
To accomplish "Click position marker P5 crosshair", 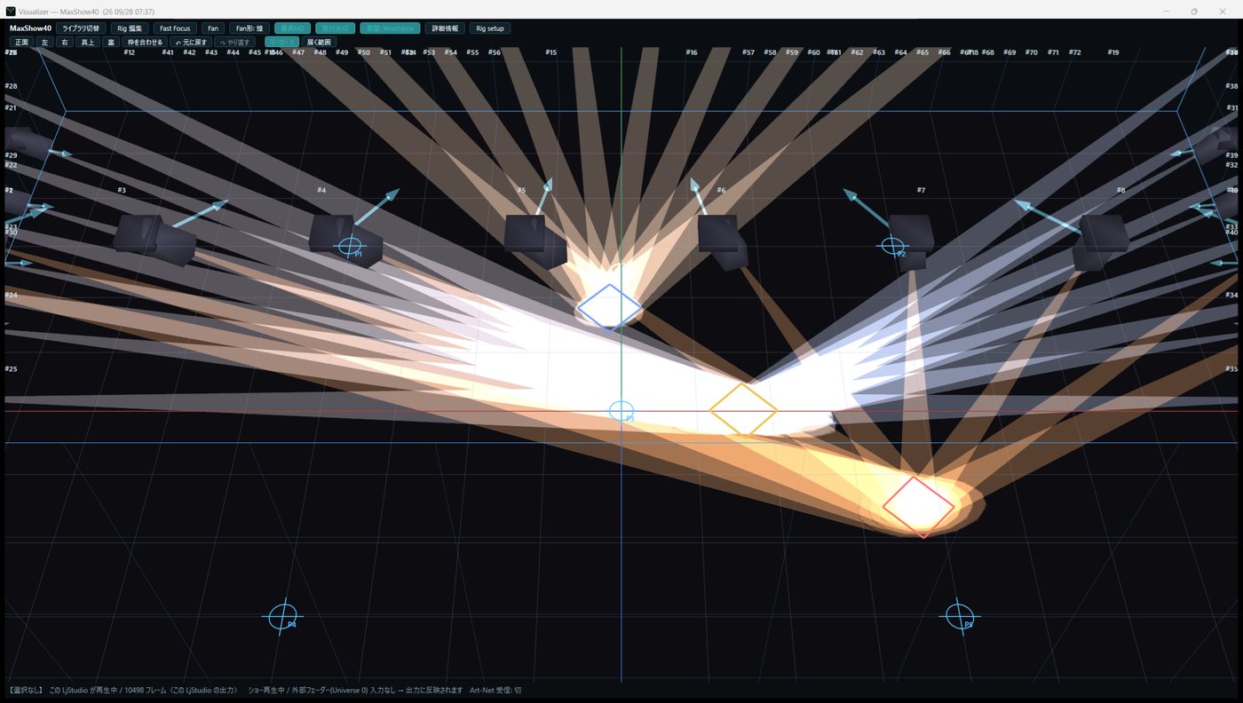I will 960,616.
